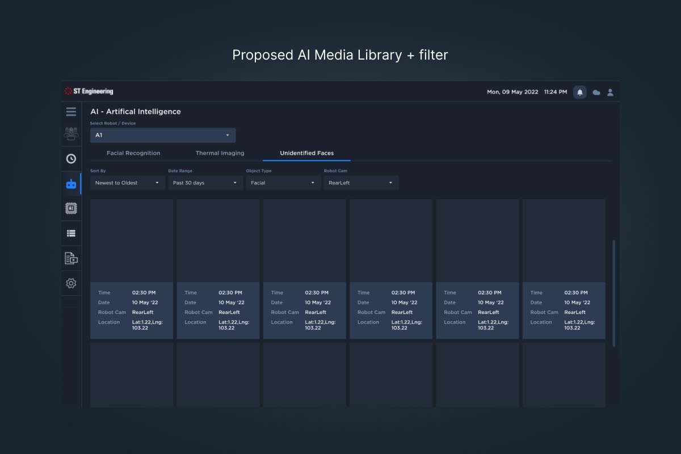Switch to the Facial Recognition tab
Viewport: 681px width, 454px height.
pos(133,153)
